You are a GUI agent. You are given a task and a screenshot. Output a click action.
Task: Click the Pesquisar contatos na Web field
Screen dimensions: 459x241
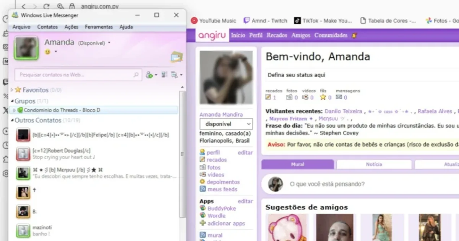pos(78,75)
